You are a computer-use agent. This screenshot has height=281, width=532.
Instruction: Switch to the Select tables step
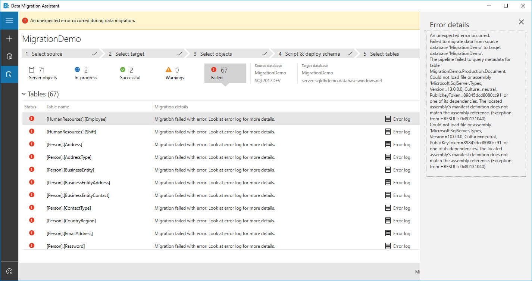(x=384, y=54)
